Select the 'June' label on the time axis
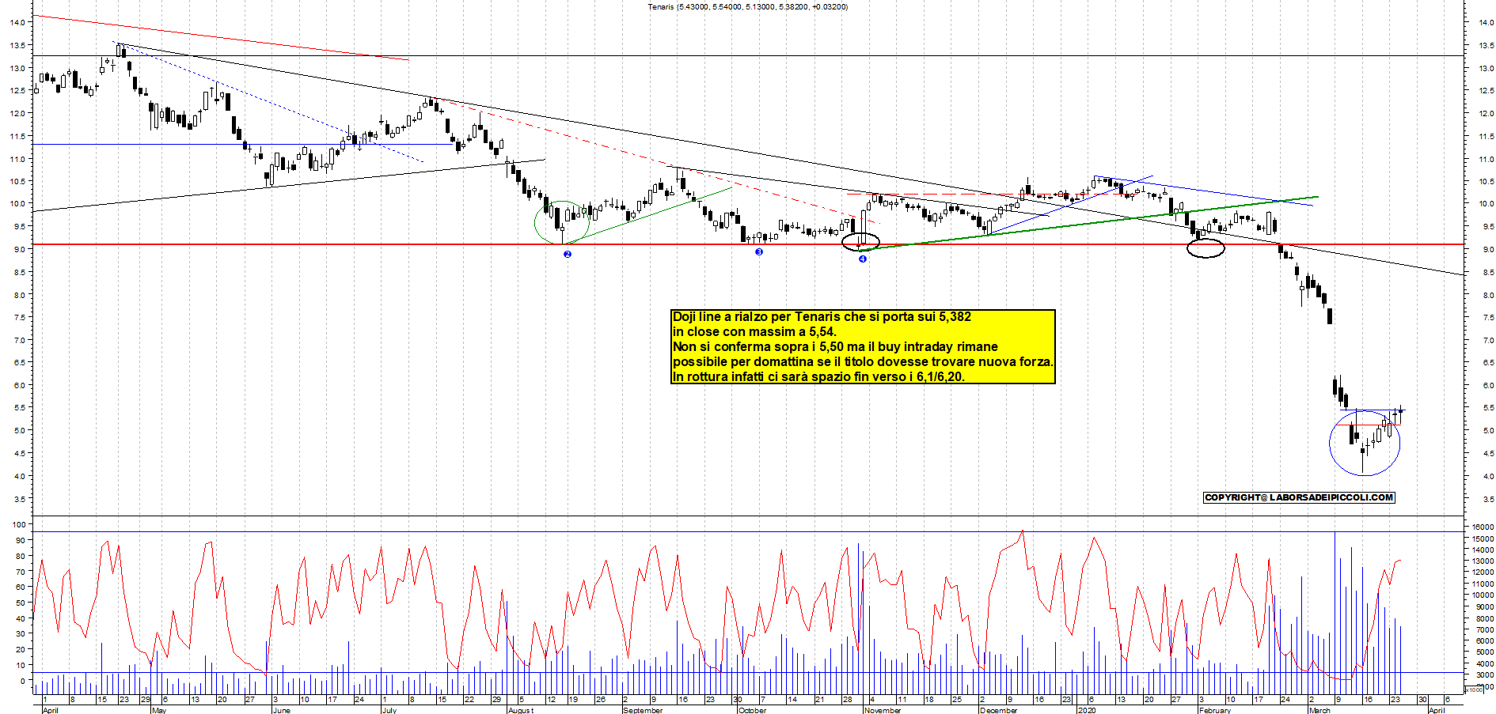This screenshot has width=1496, height=714. tap(281, 710)
